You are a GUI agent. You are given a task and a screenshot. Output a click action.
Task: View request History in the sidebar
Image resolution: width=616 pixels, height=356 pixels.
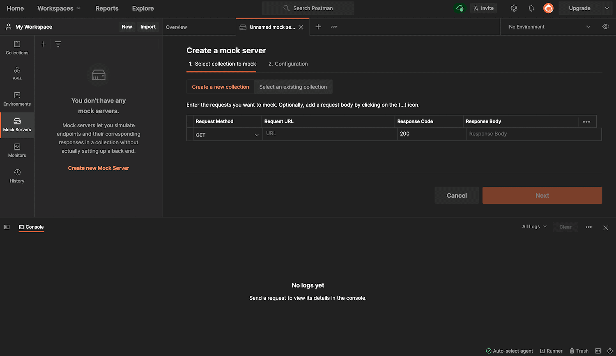[x=17, y=176]
